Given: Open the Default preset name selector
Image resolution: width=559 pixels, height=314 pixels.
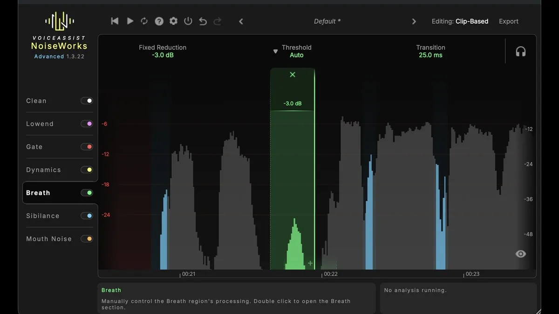Looking at the screenshot, I should click(x=327, y=21).
